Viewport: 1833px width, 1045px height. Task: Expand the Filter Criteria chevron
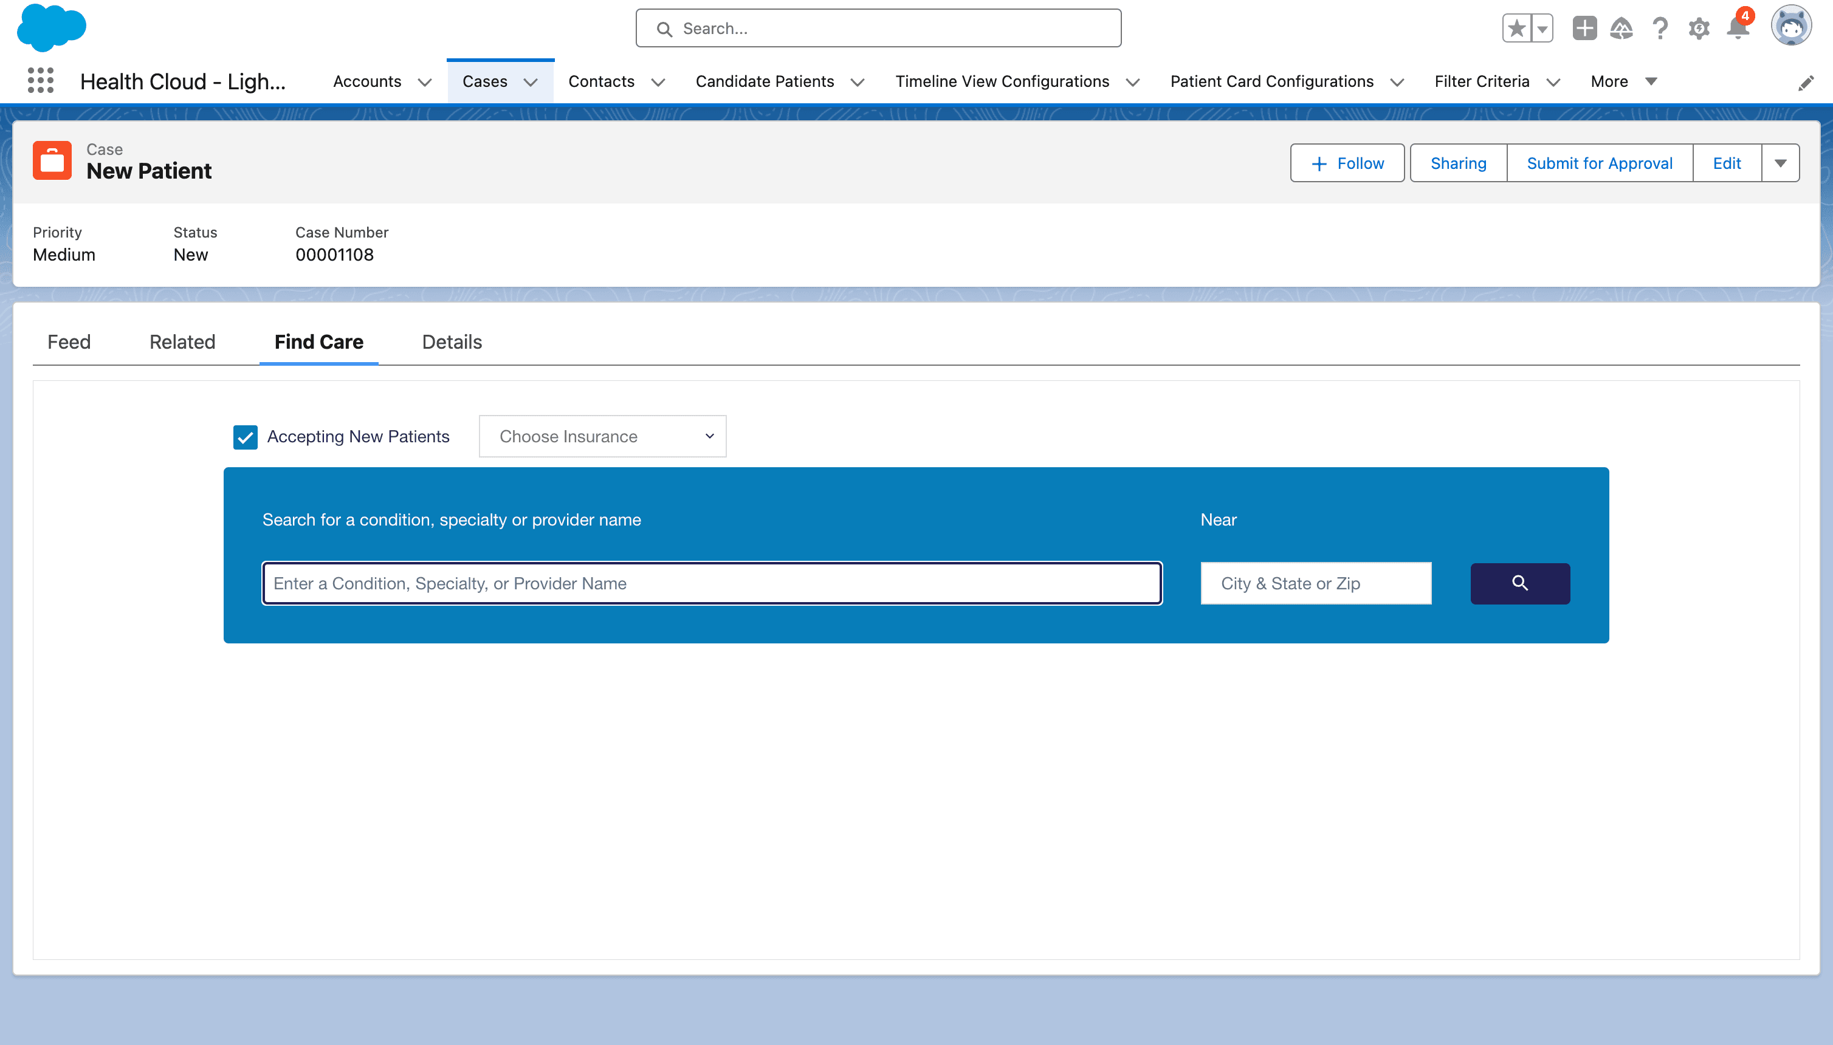click(1553, 83)
